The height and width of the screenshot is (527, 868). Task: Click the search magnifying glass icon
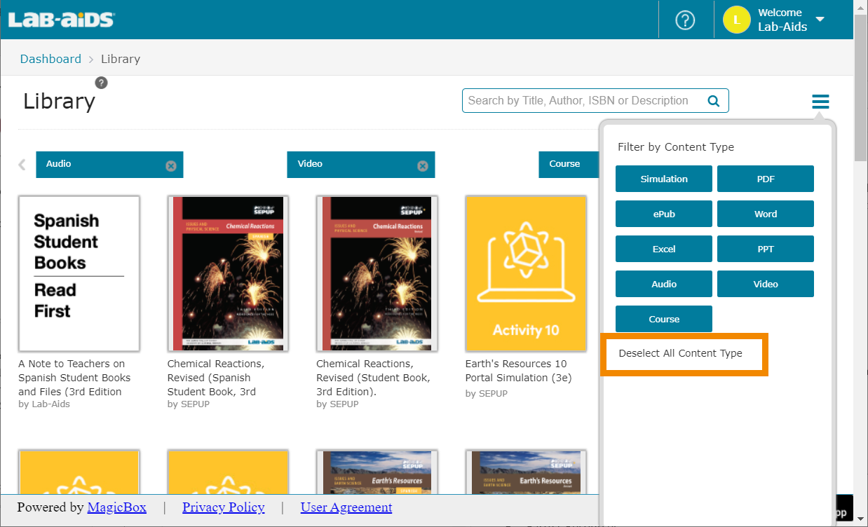[x=714, y=101]
